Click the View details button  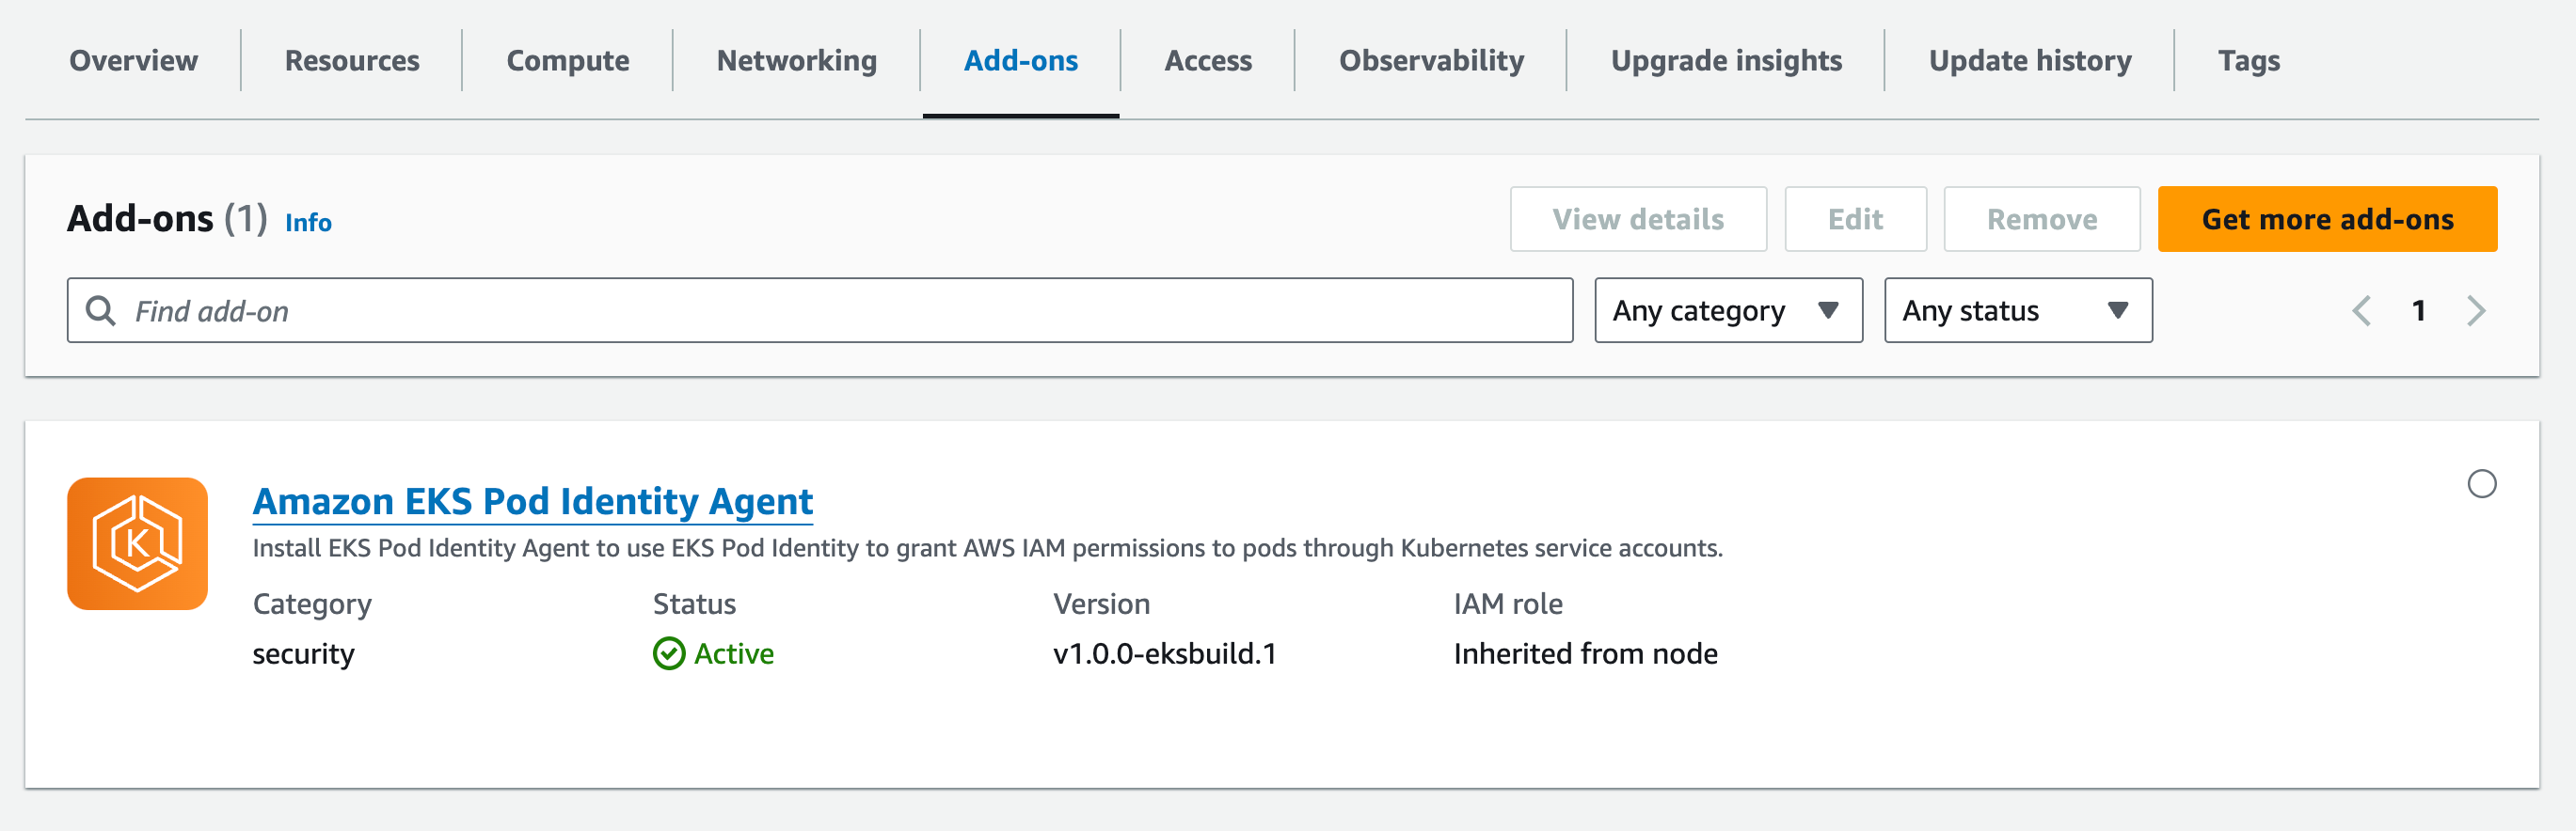tap(1637, 219)
